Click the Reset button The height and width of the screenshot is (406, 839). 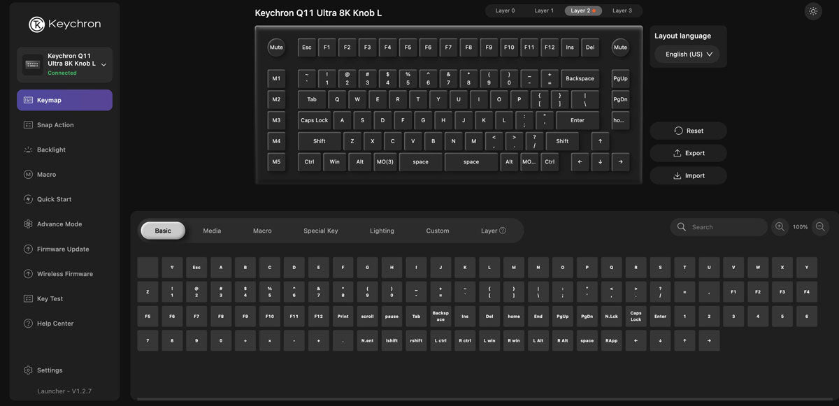click(x=688, y=131)
